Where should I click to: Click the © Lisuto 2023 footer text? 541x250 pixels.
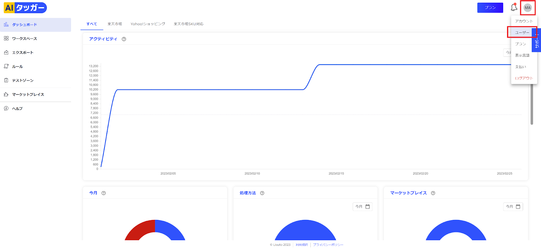[x=280, y=245]
